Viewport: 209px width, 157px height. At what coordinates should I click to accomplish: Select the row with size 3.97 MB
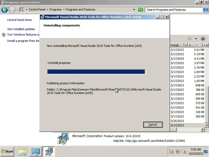point(187,63)
